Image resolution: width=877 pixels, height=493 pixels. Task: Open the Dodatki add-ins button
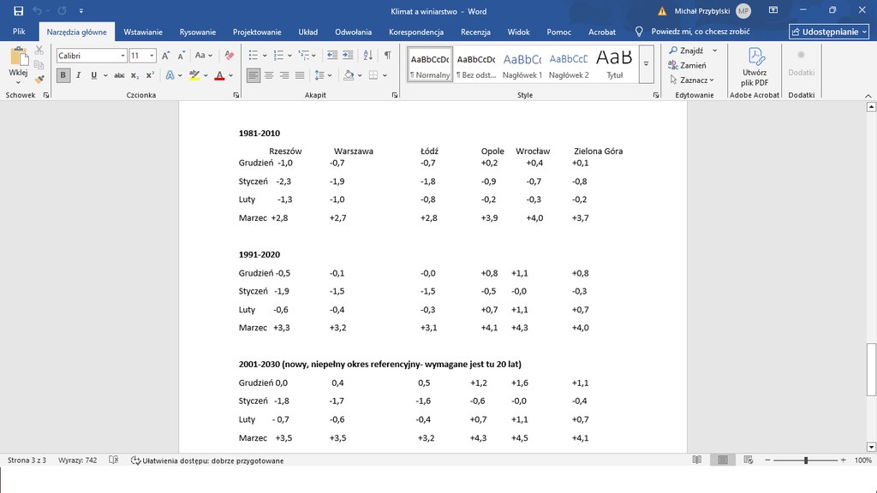[801, 63]
